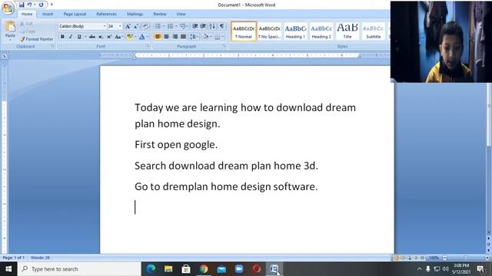
Task: Click the tab selector ruler button
Action: coord(5,56)
